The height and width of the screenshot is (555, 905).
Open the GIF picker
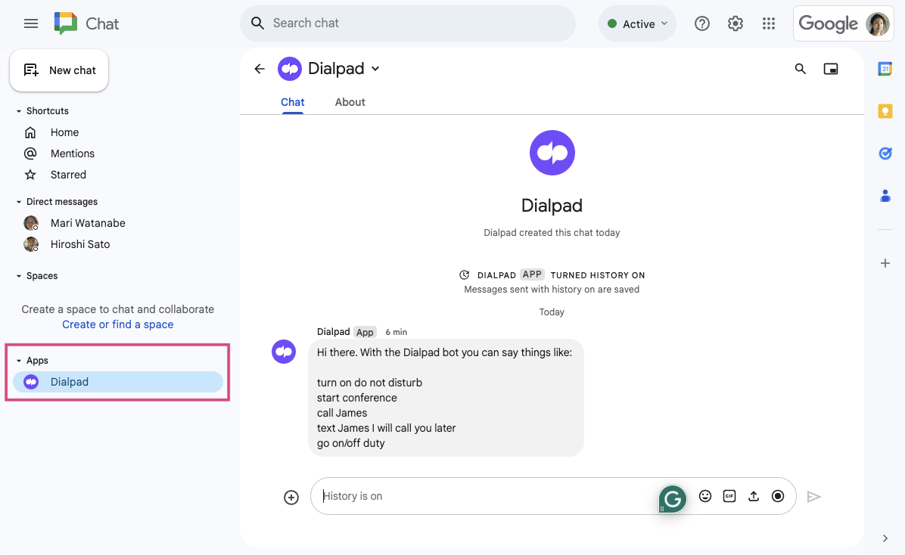tap(729, 496)
